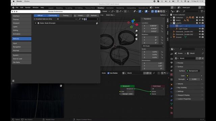Toggle the Official add-ons filter
216x121 pixels.
pos(40,15)
